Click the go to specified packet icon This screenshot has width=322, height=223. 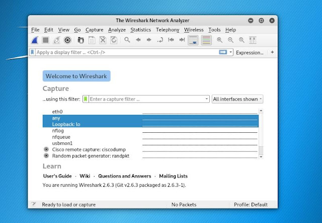pyautogui.click(x=160, y=40)
